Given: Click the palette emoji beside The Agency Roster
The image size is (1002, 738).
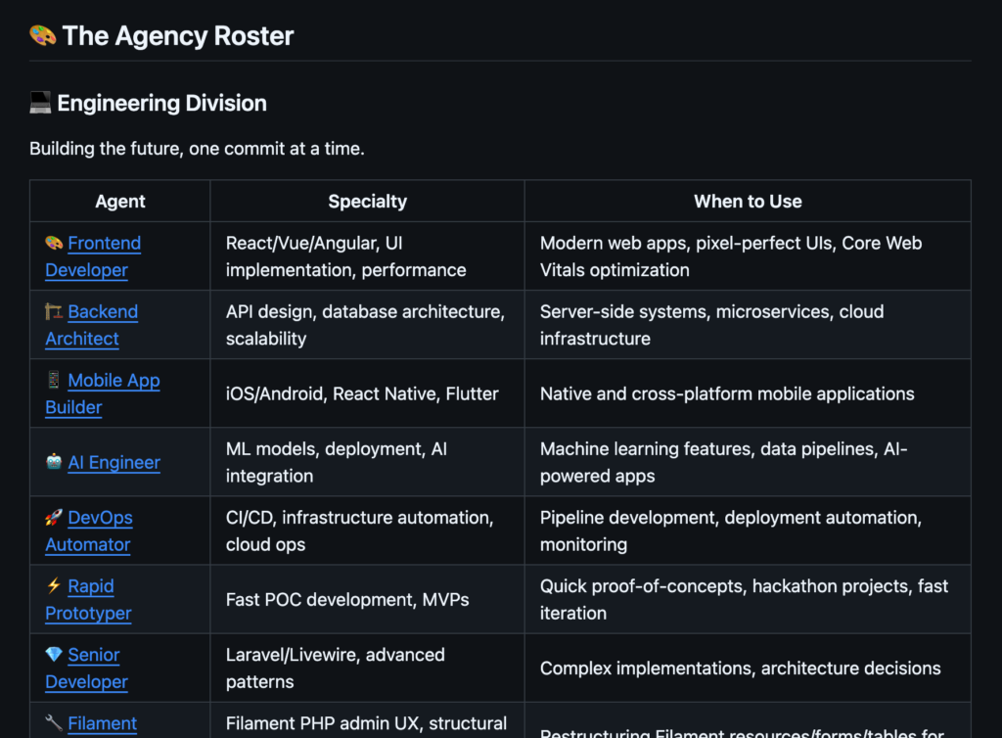Looking at the screenshot, I should [42, 36].
